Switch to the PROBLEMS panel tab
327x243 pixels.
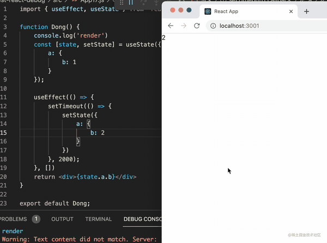[x=13, y=219]
